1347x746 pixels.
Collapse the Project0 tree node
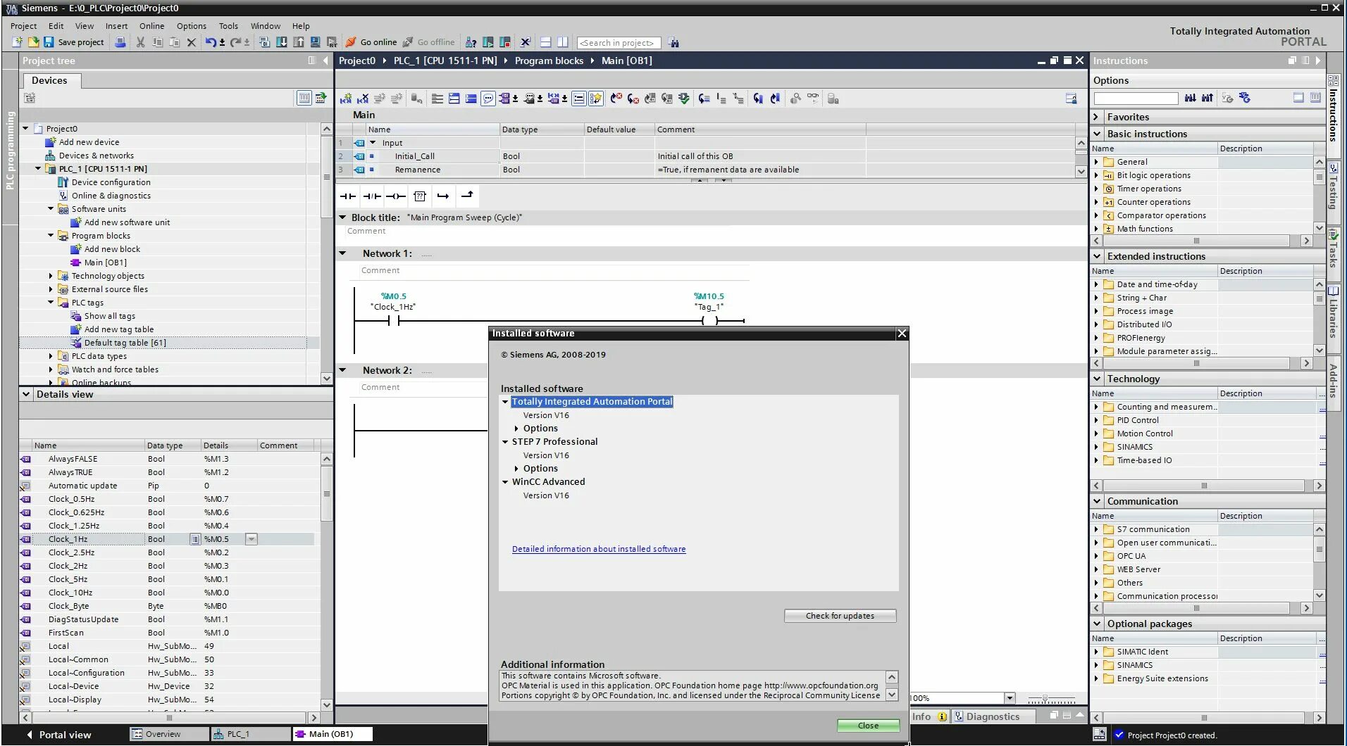pos(26,129)
